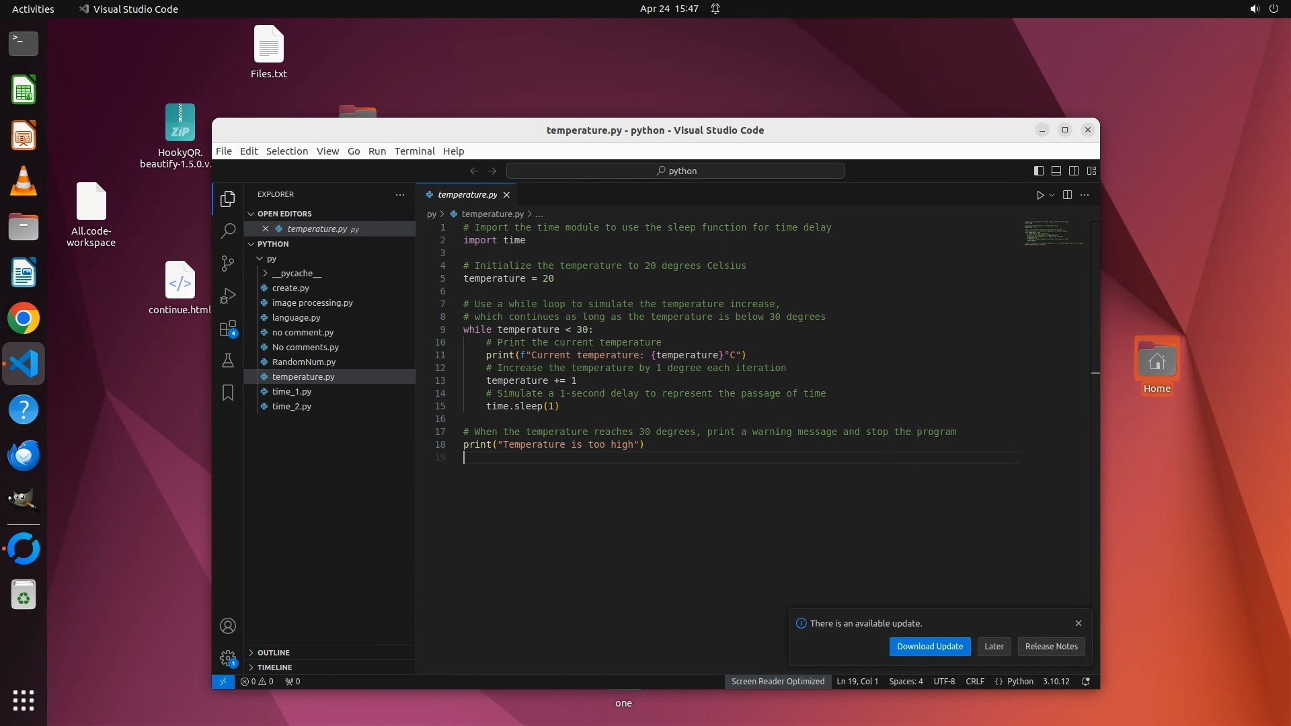This screenshot has width=1291, height=726.
Task: Open Run and Debug view
Action: (228, 296)
